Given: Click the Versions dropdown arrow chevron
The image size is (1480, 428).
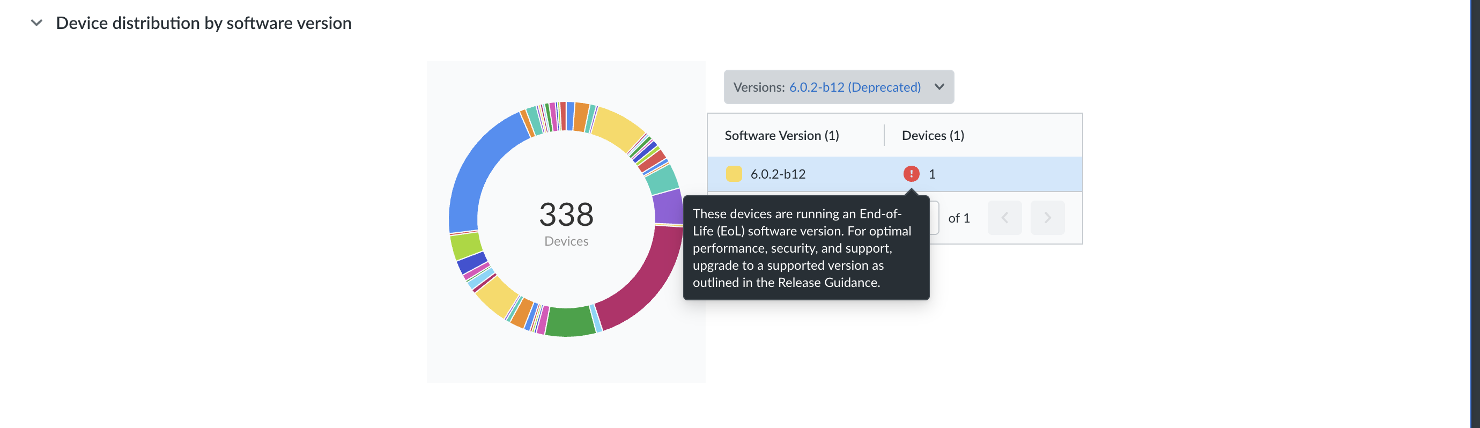Looking at the screenshot, I should (x=939, y=87).
